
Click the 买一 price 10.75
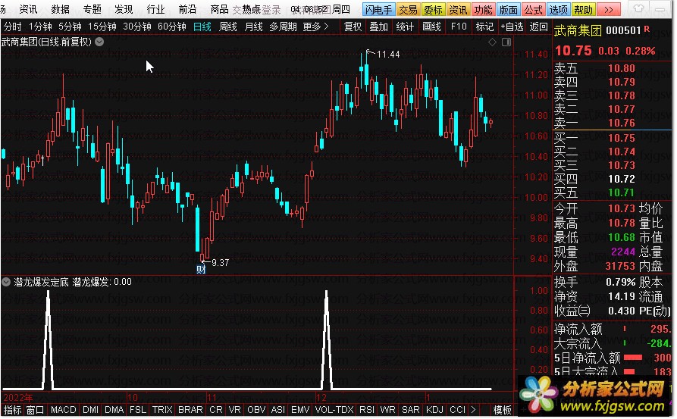coord(622,138)
